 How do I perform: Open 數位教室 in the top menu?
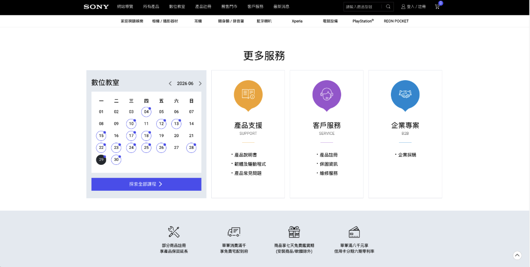[x=177, y=7]
